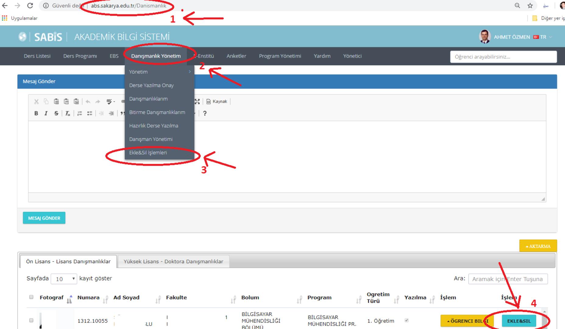Insert a numbered list
Image resolution: width=565 pixels, height=329 pixels.
(x=80, y=113)
